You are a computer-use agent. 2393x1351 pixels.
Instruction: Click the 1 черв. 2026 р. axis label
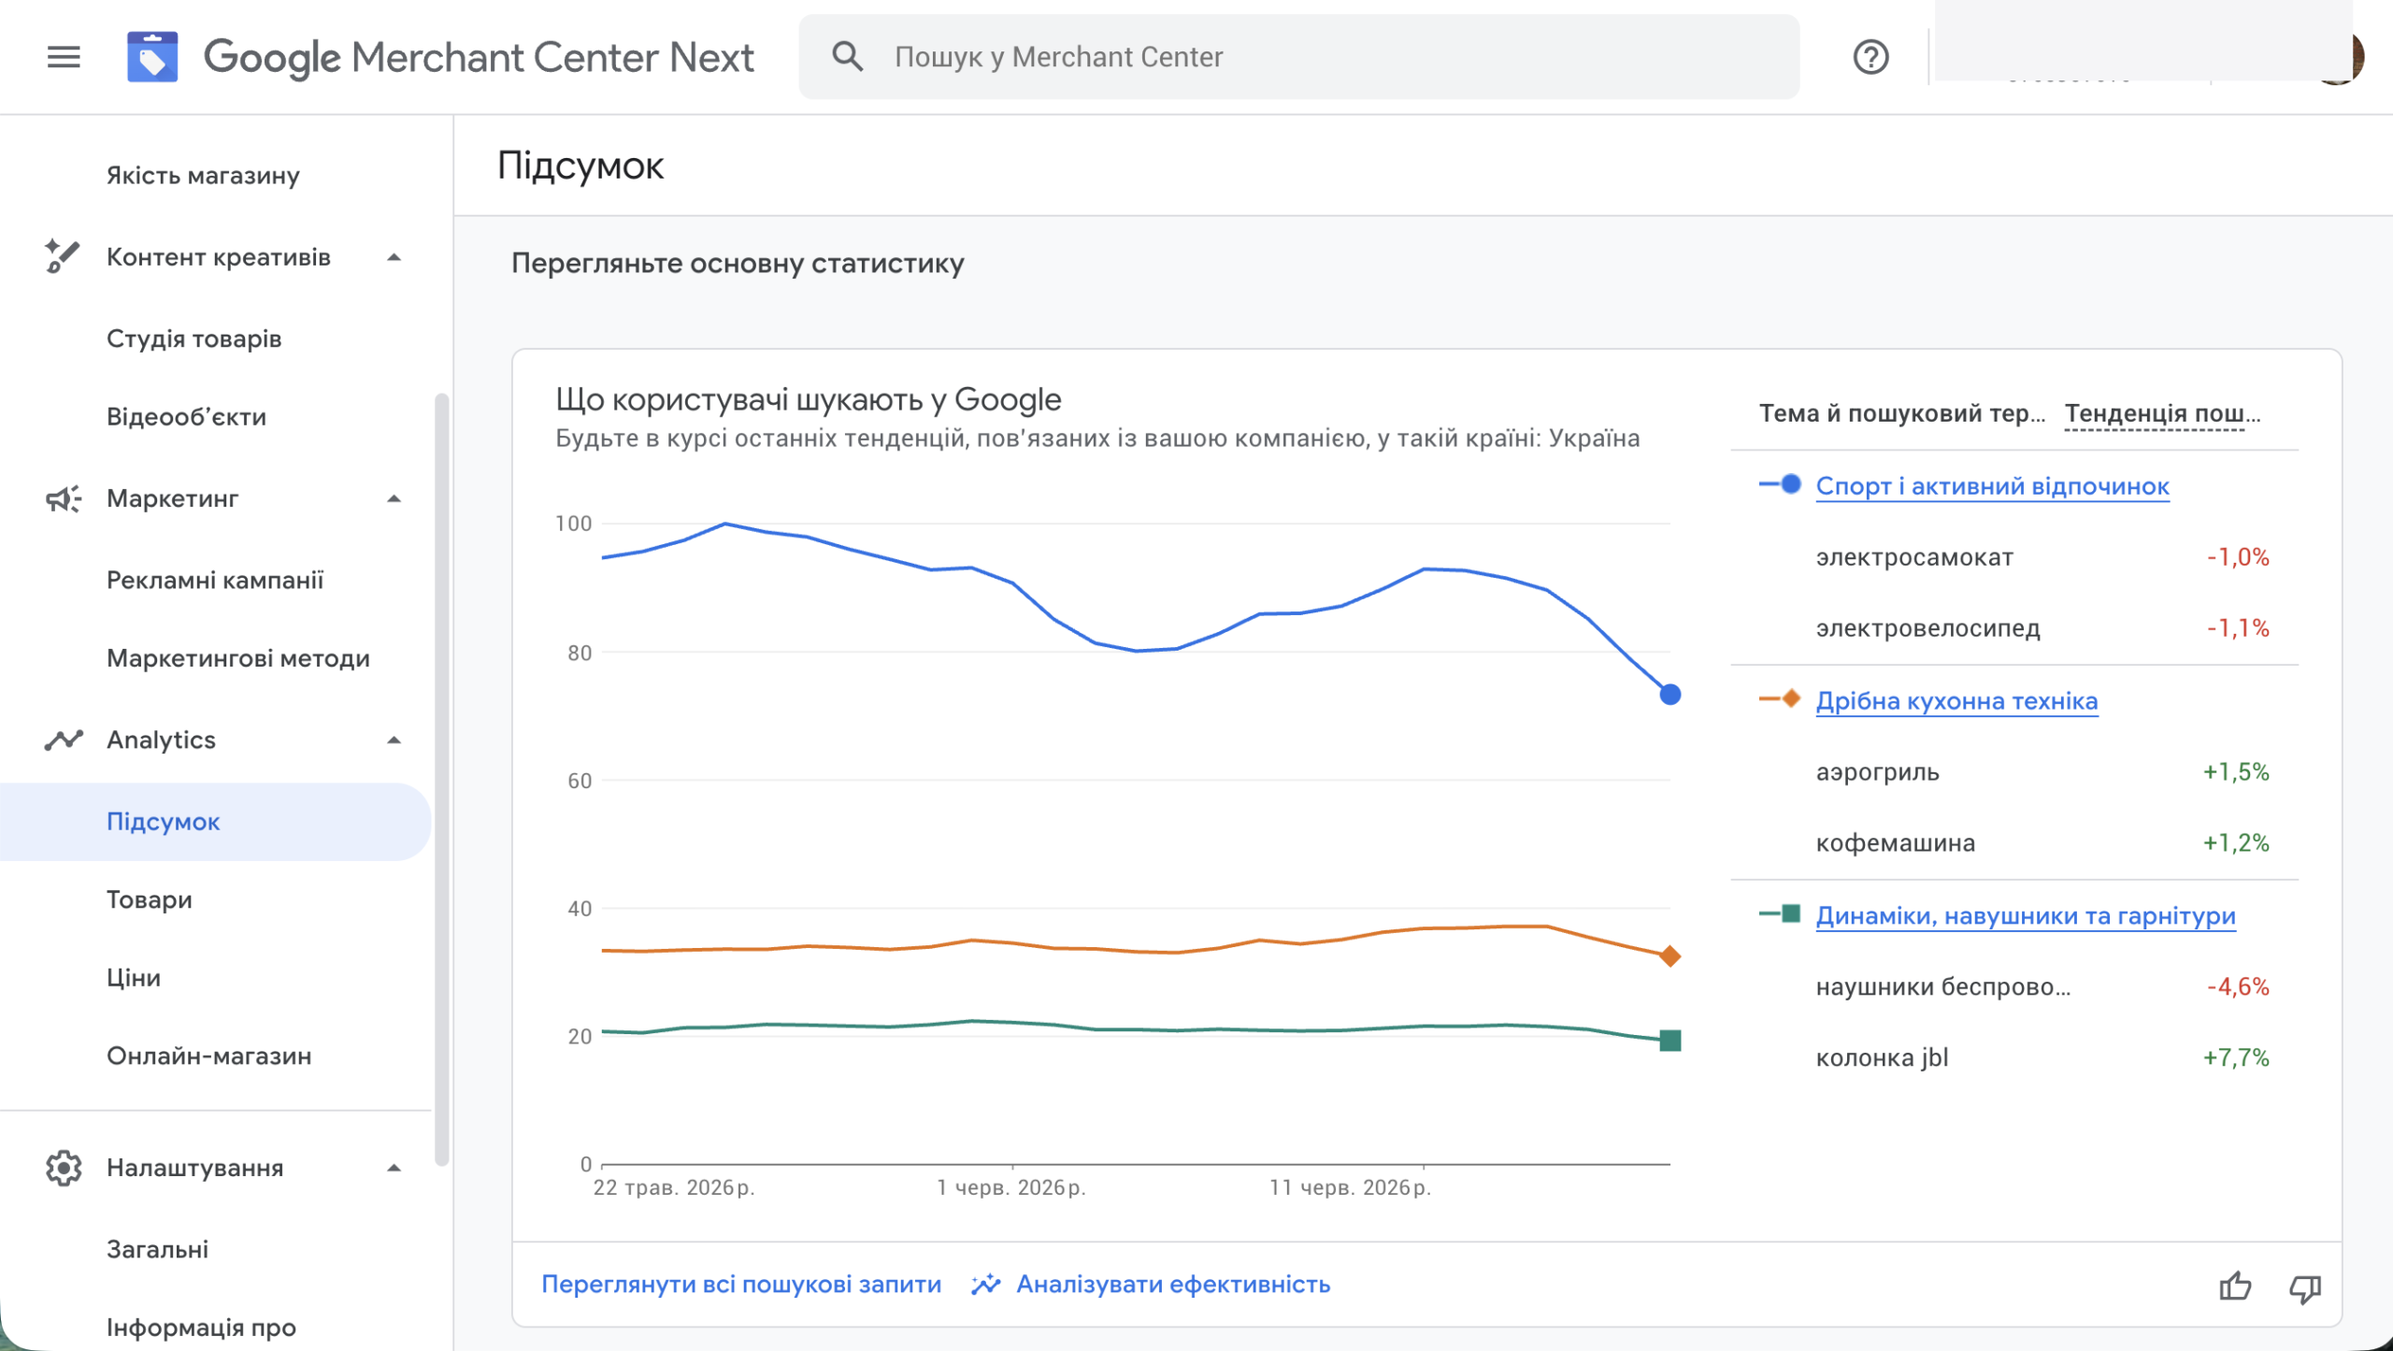(1010, 1187)
